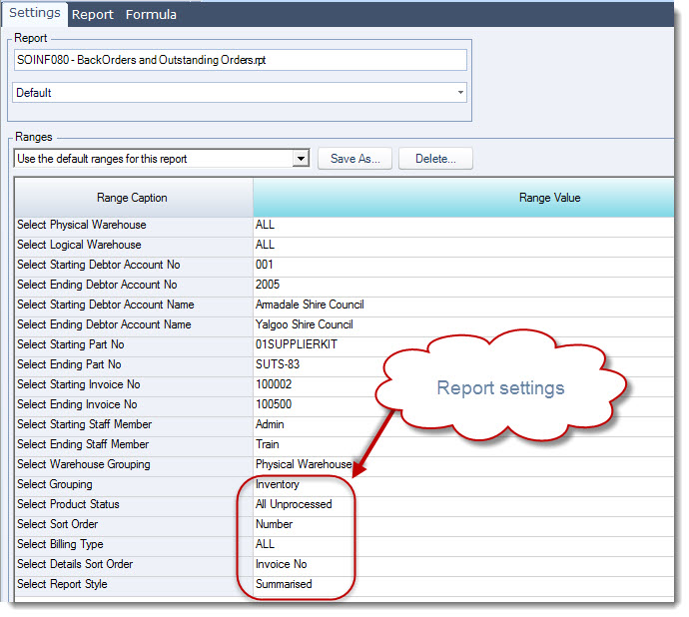Click the Select Logical Warehouse caption
Viewport: 689px width, 617px height.
coord(134,245)
